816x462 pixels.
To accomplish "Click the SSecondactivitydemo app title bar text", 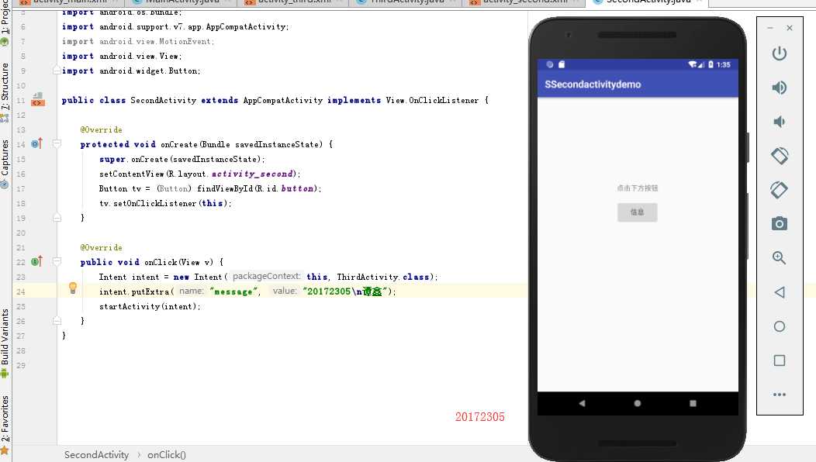I will pos(593,84).
